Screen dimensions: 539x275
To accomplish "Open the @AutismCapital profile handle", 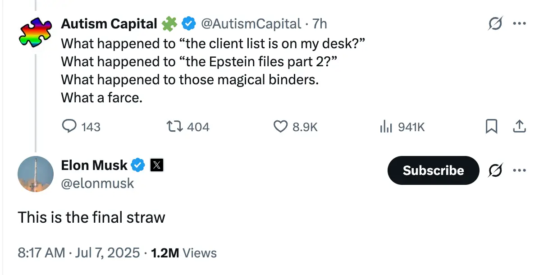I will pyautogui.click(x=251, y=23).
